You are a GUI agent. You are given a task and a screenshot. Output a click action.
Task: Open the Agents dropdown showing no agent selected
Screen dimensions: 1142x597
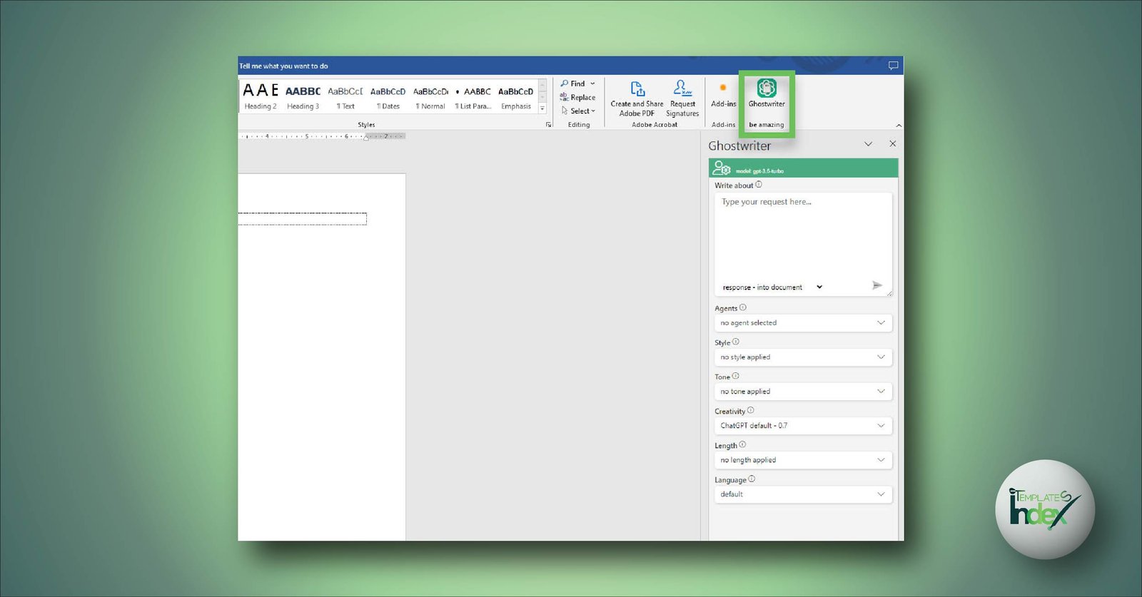click(803, 322)
